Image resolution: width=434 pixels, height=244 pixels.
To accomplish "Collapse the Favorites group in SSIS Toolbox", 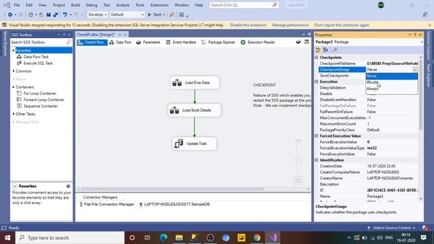I will (x=14, y=51).
